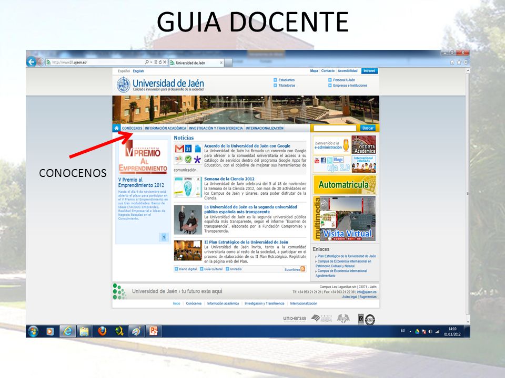Click the Universia logo in footer
The width and height of the screenshot is (505, 378).
pyautogui.click(x=295, y=318)
